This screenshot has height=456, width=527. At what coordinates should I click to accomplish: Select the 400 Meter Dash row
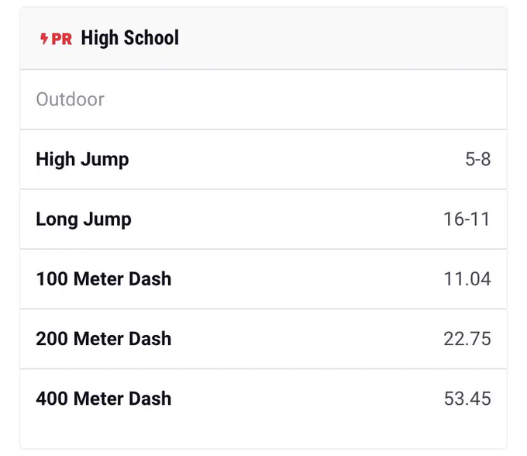coord(263,399)
